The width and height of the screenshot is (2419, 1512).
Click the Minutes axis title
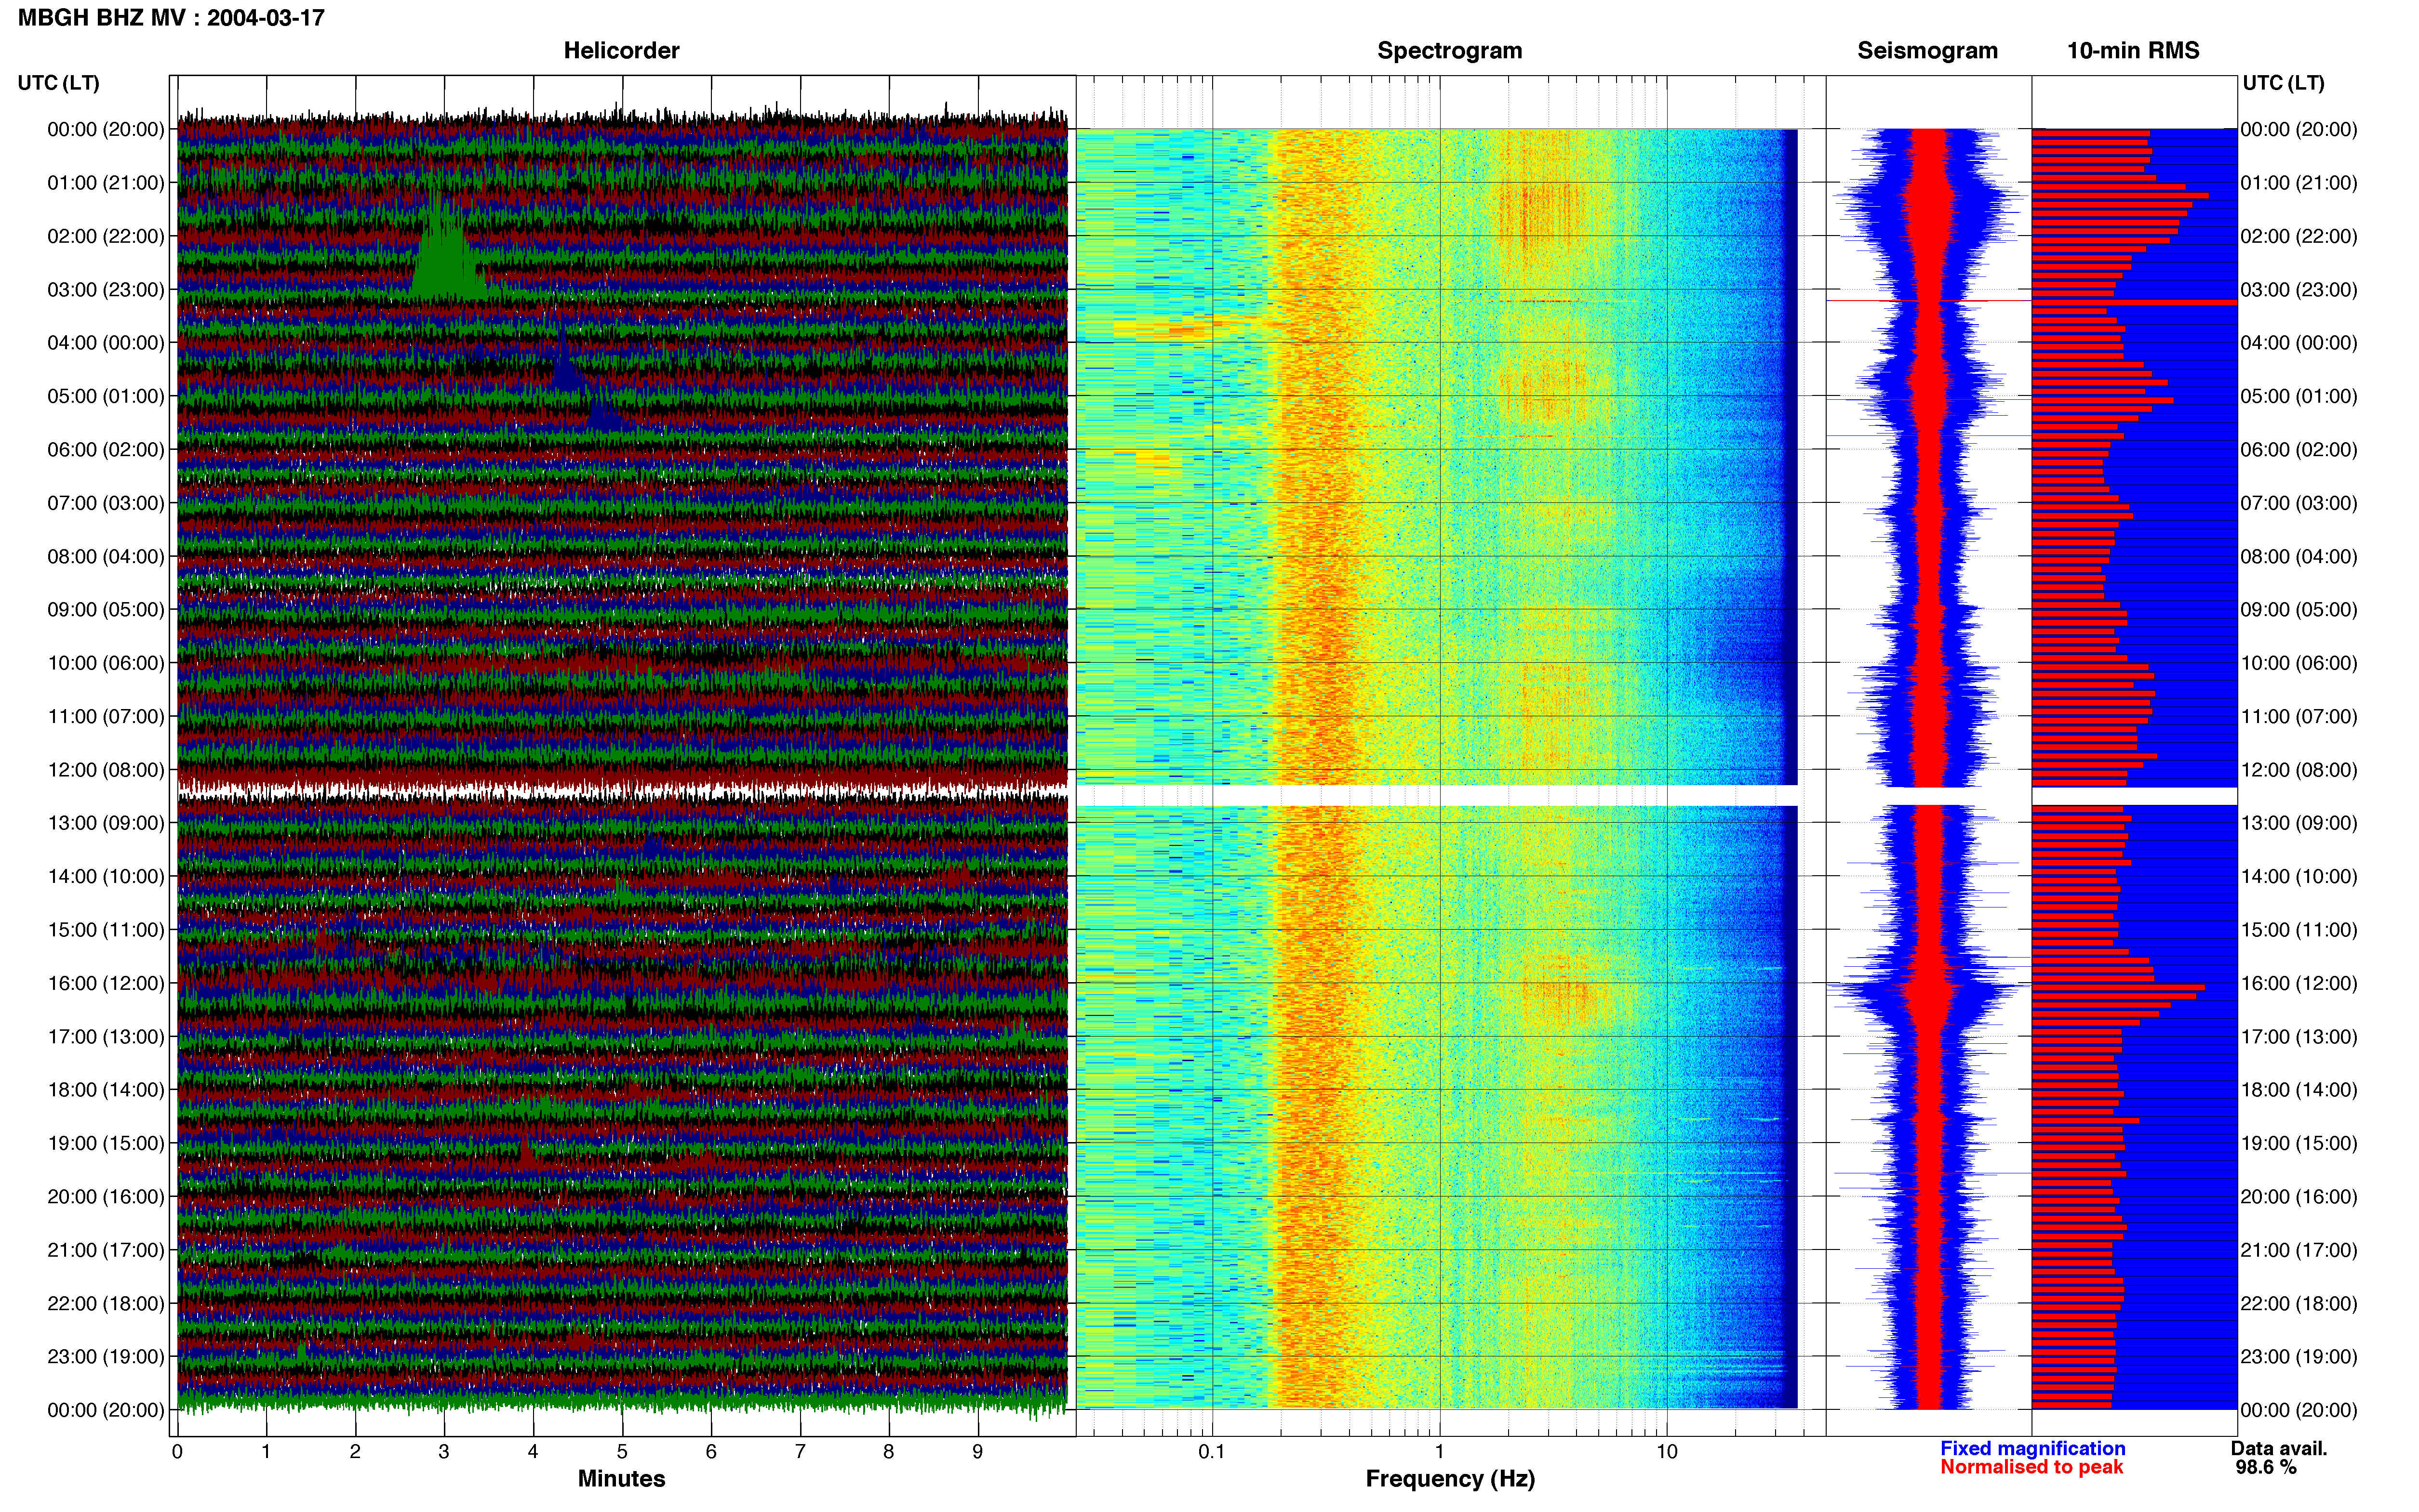coord(621,1479)
